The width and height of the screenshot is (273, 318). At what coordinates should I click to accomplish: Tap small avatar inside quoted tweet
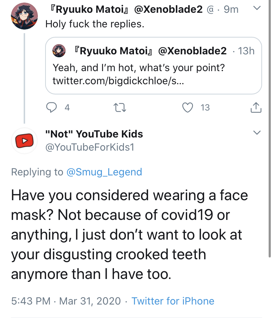pyautogui.click(x=59, y=51)
